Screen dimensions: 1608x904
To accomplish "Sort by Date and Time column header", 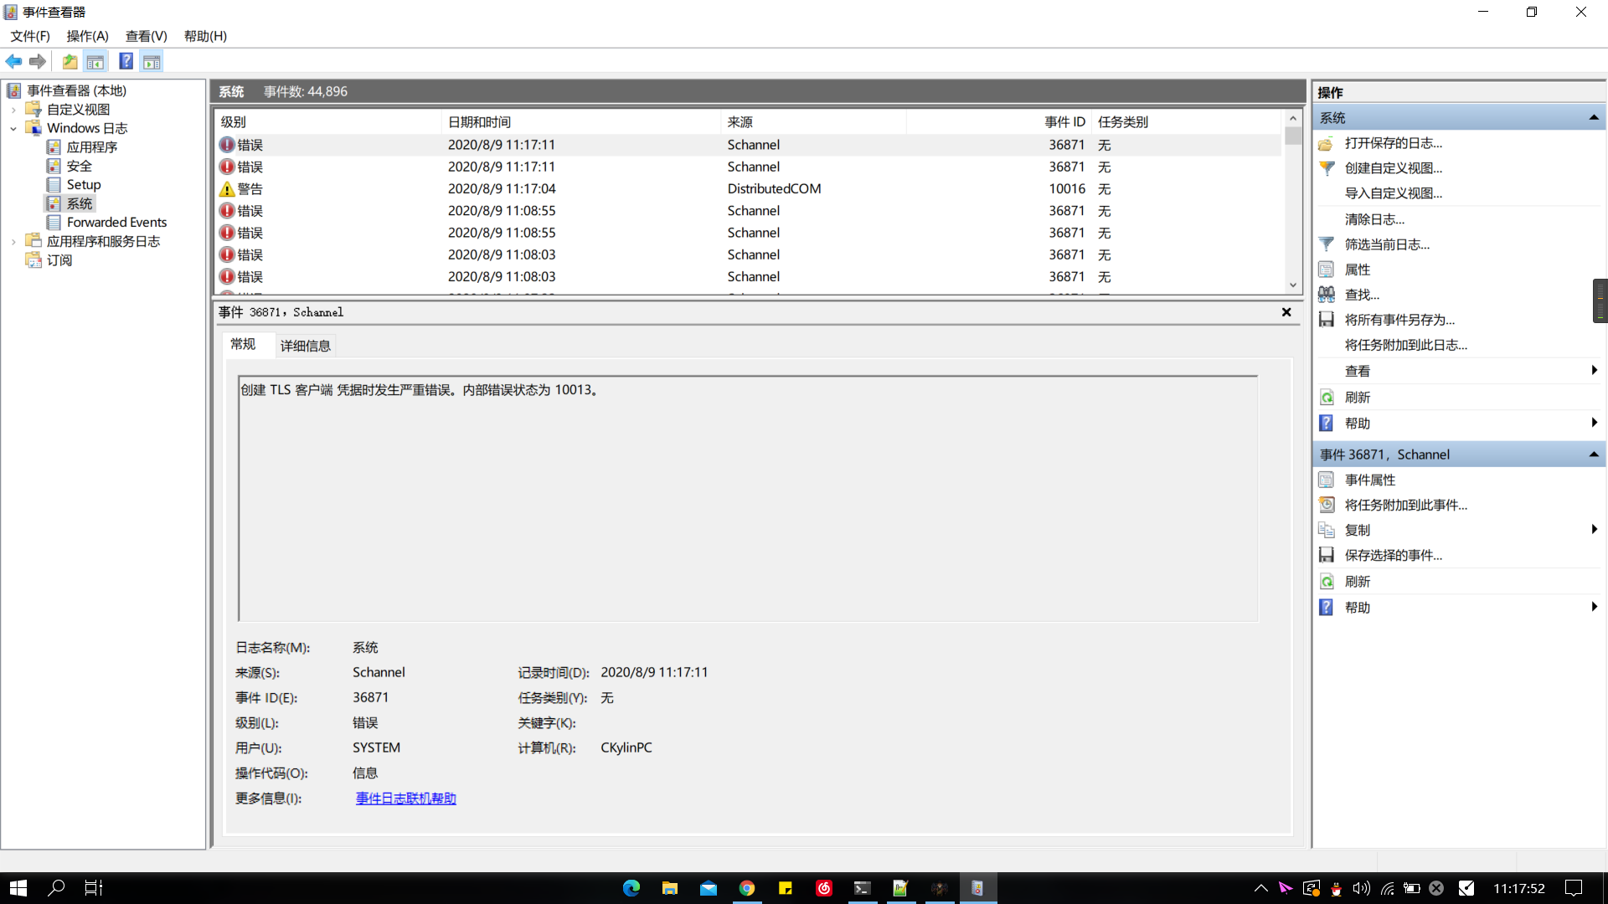I will tap(580, 122).
